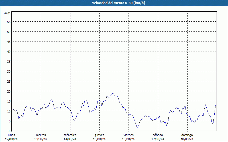Click the 45 y-axis label

(9, 41)
